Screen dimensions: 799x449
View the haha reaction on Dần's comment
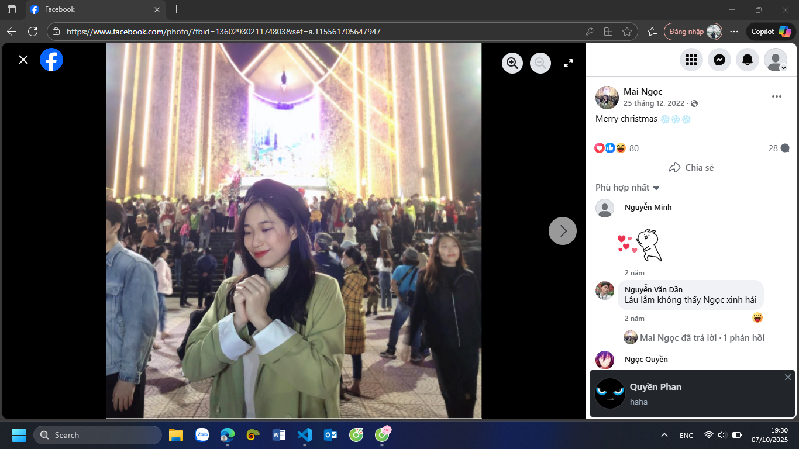[x=757, y=317]
